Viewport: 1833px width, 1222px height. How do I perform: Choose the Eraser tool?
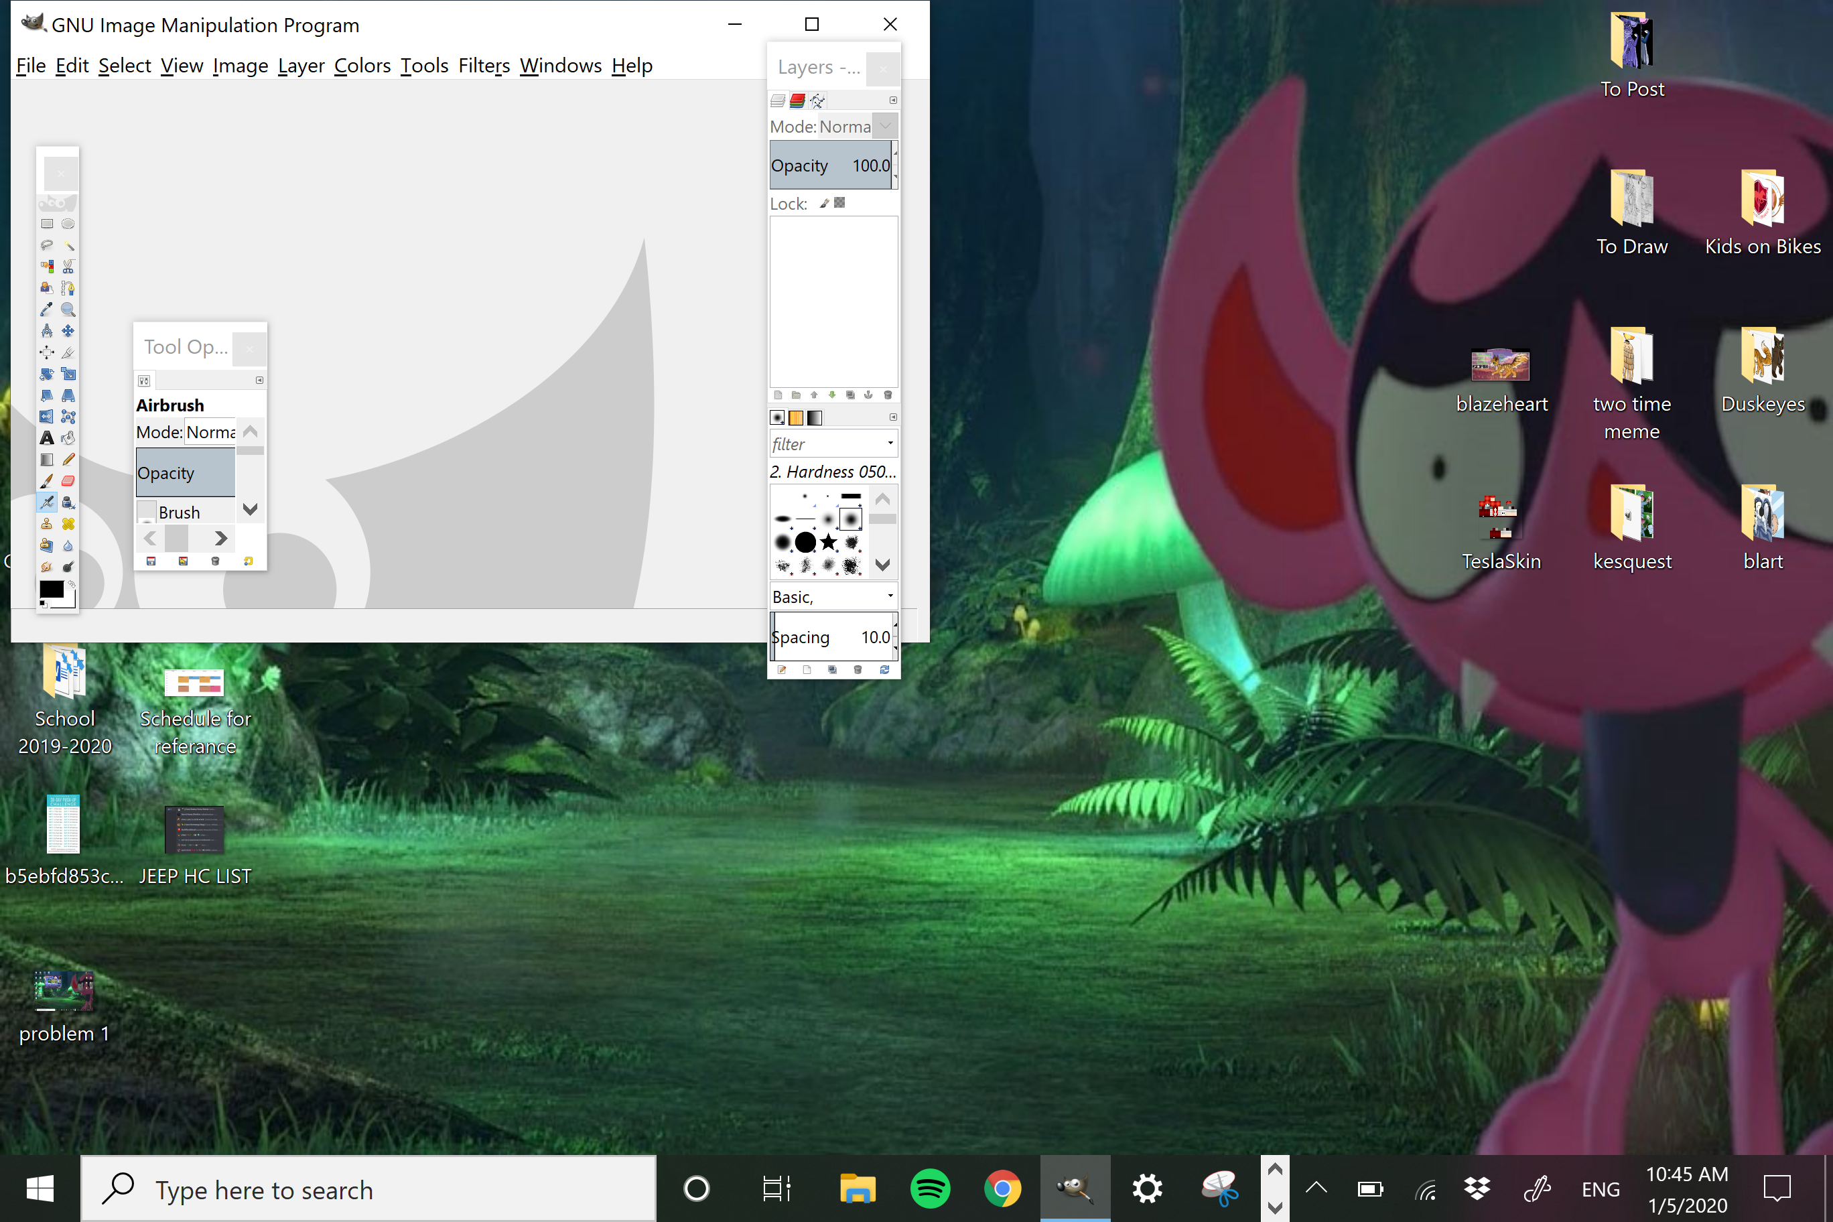pos(68,481)
